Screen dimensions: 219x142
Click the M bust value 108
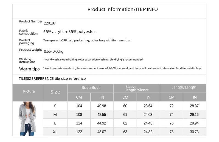click(x=79, y=115)
